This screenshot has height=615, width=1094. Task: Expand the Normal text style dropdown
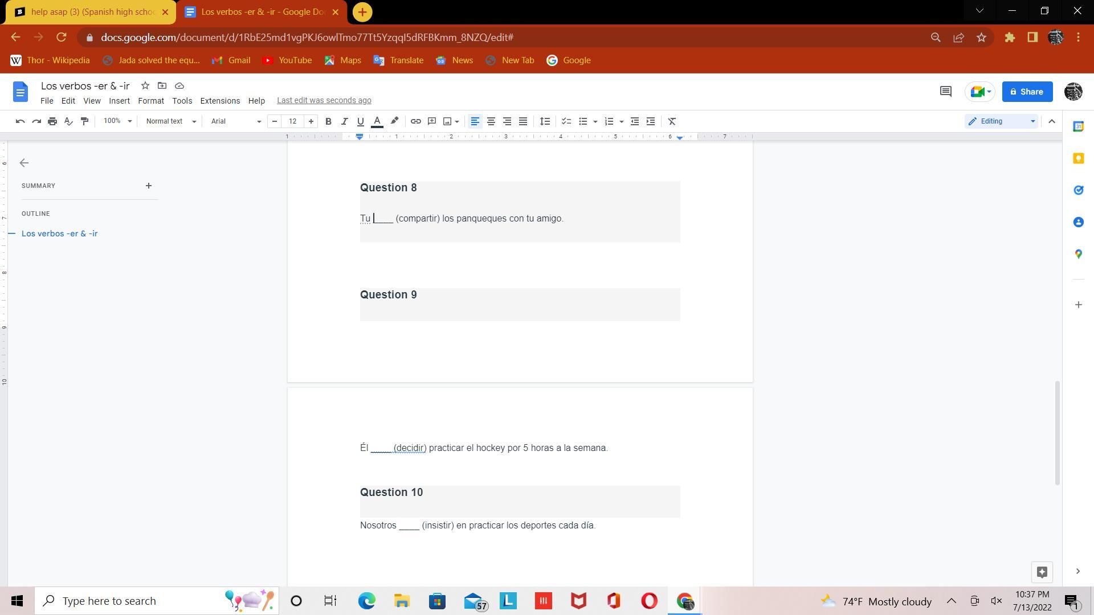point(170,121)
